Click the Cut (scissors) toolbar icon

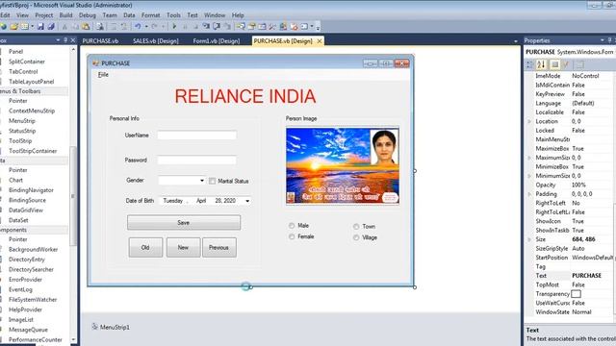64,27
